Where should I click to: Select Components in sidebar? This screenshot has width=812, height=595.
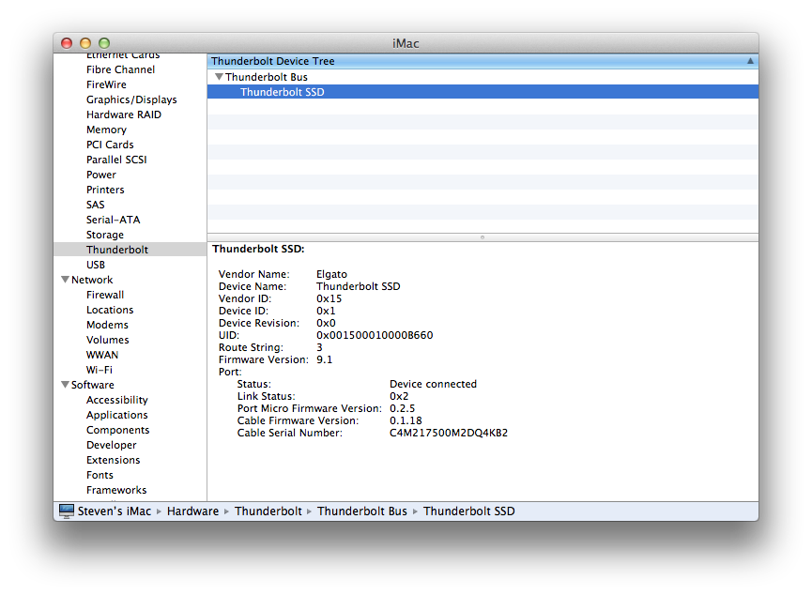(x=117, y=430)
